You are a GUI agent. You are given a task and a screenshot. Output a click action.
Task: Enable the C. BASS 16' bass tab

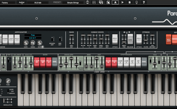click(x=37, y=62)
